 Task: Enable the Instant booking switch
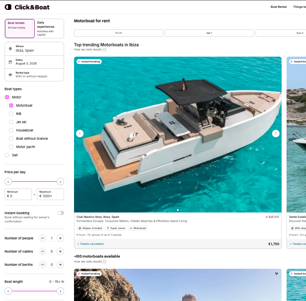[61, 213]
